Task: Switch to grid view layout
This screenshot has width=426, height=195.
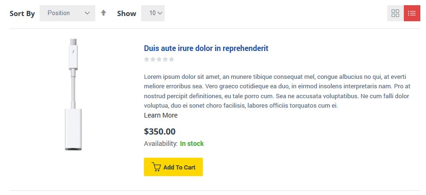Action: (395, 13)
